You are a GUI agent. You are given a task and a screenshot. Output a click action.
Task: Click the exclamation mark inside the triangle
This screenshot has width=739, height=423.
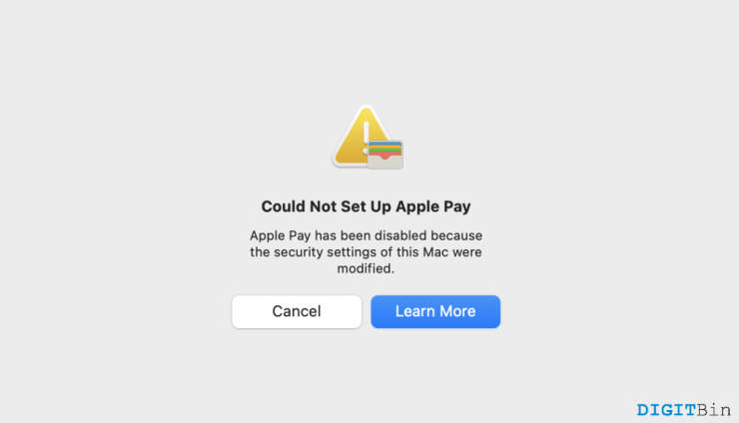pos(367,138)
